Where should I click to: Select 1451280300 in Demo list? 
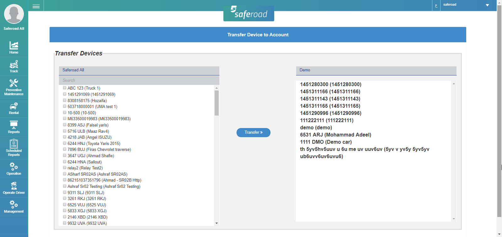coord(331,84)
